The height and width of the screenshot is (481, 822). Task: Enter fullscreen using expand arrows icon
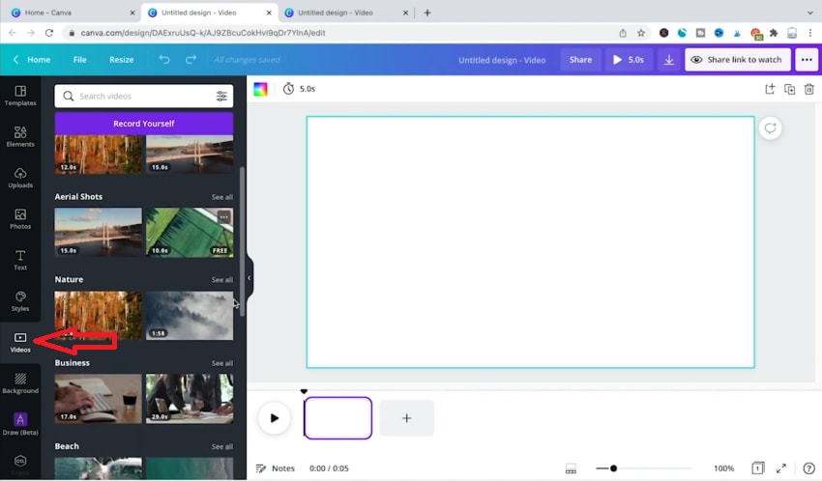click(781, 468)
